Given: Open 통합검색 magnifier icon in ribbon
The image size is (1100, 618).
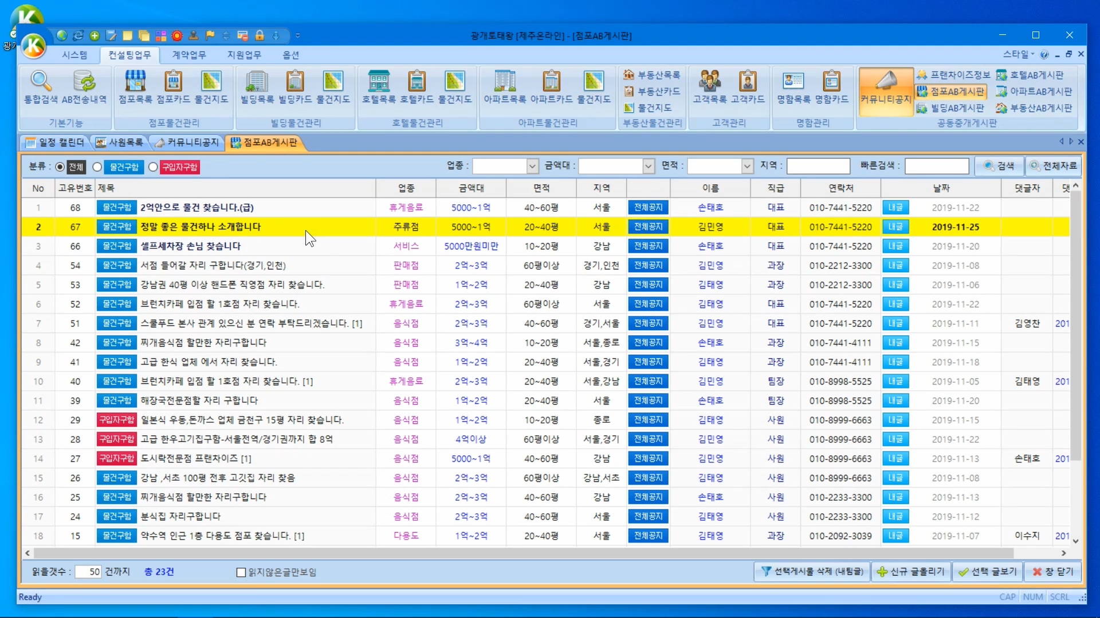Looking at the screenshot, I should tap(41, 83).
